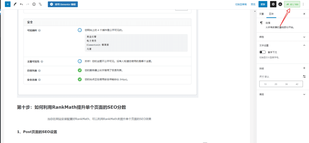Open RankMath score 85 / 100 button
309x143 pixels.
pos(292,4)
